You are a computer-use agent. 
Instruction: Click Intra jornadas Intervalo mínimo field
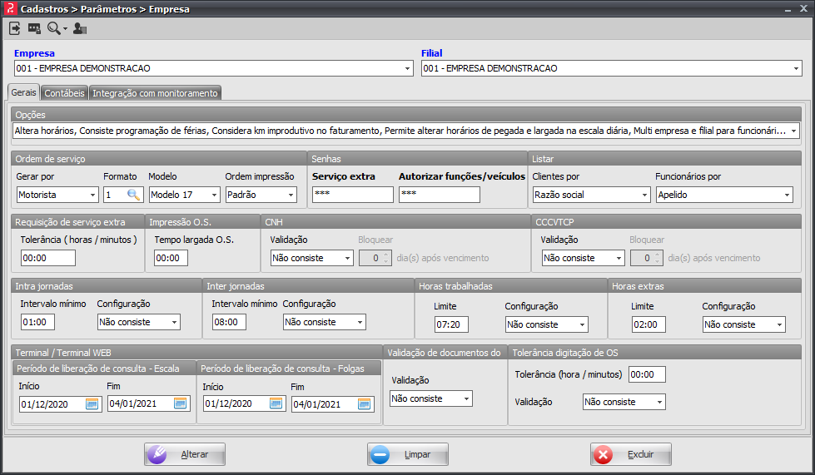(x=37, y=322)
